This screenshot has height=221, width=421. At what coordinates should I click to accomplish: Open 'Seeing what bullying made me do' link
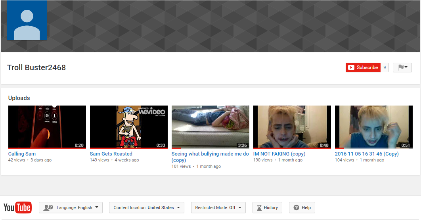coord(210,154)
